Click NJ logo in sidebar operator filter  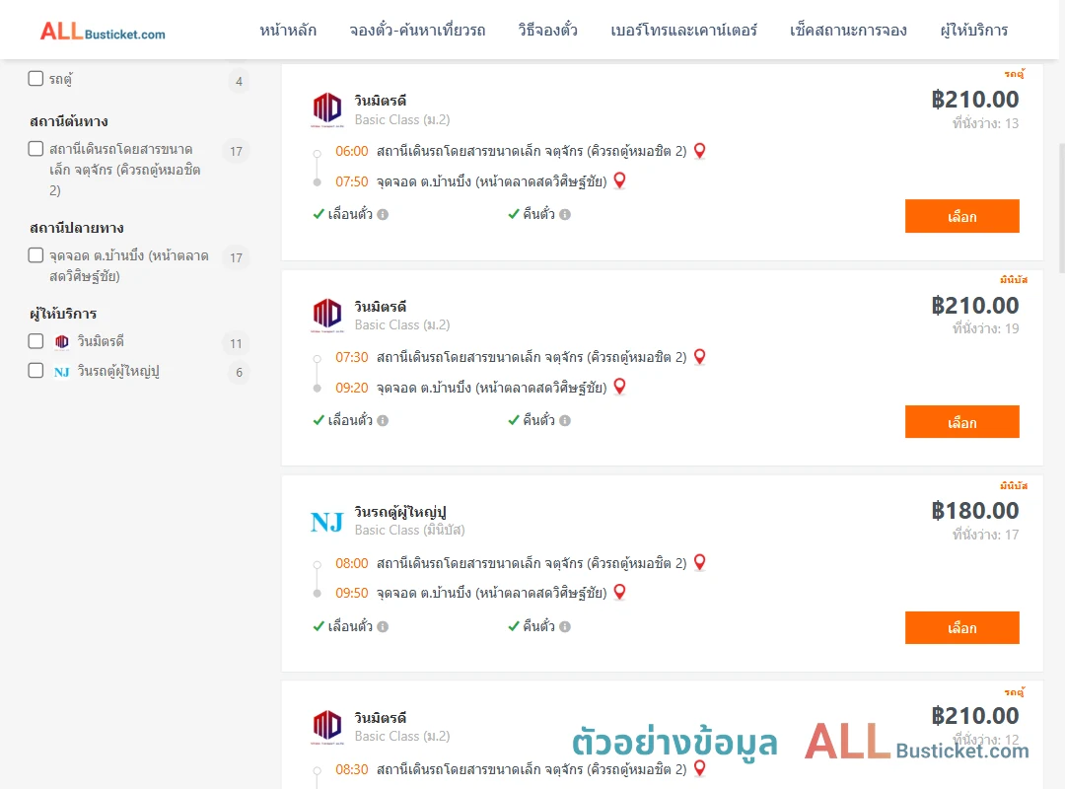[62, 372]
